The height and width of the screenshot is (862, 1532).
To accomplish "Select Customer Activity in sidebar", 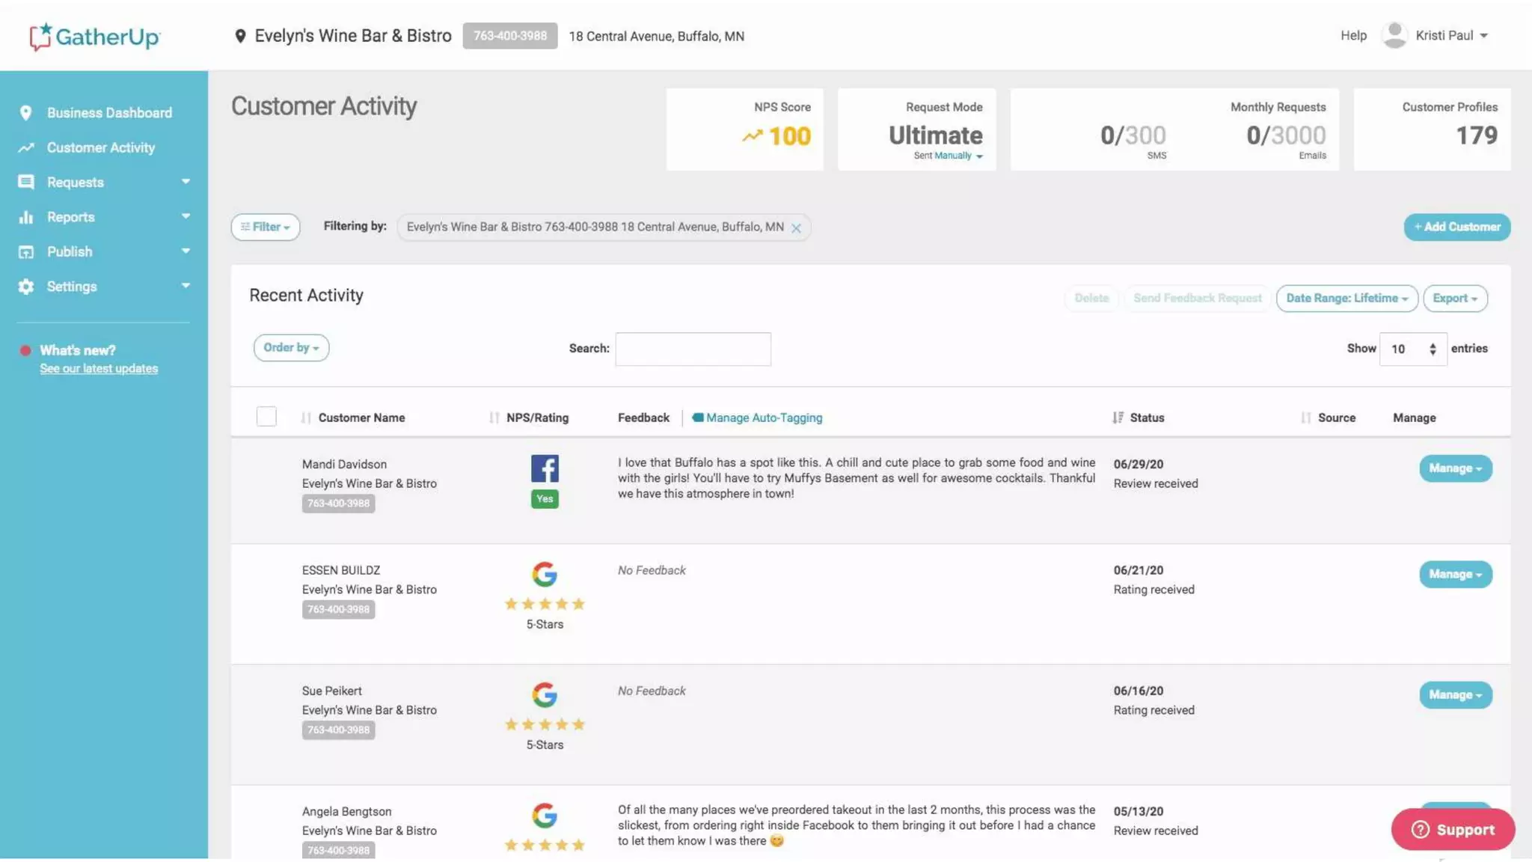I will click(101, 147).
